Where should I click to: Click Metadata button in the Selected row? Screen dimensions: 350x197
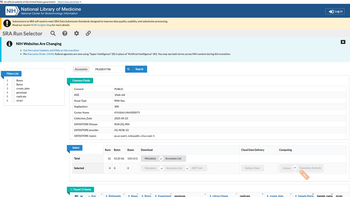click(x=150, y=168)
